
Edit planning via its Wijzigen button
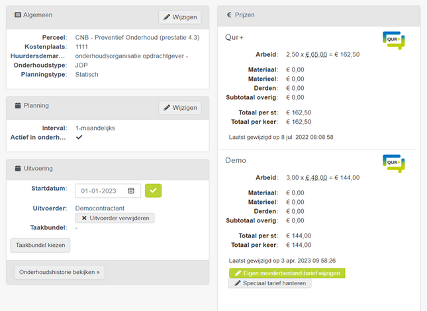coord(180,107)
